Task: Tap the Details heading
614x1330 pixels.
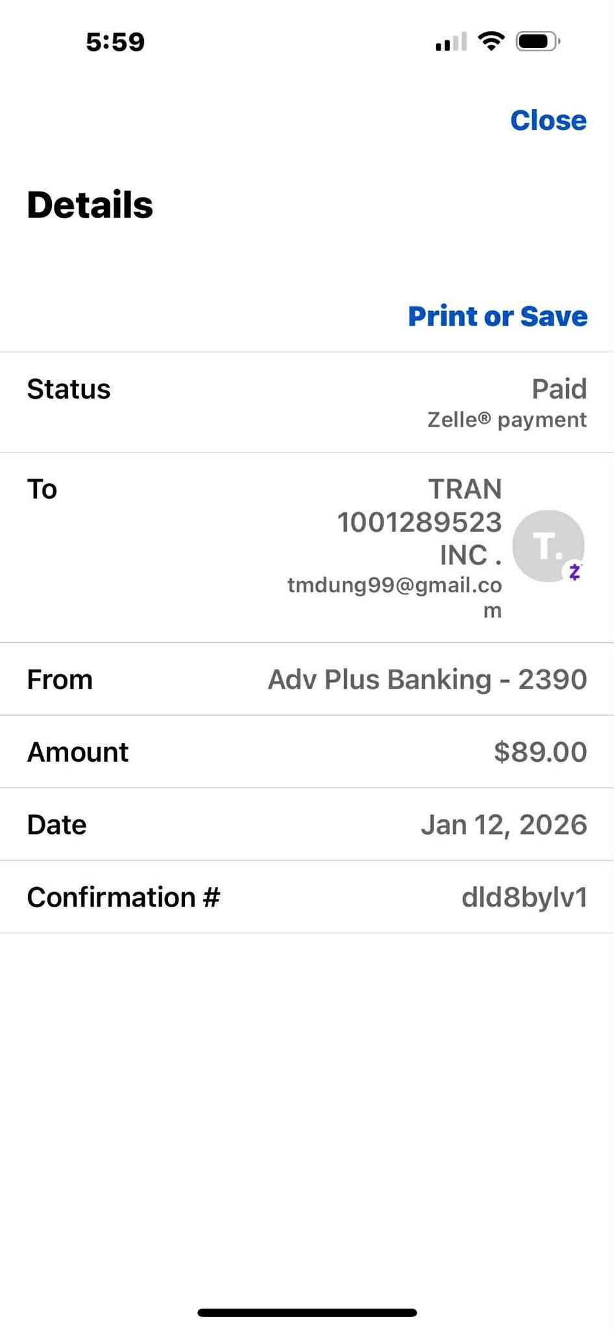Action: coord(90,205)
